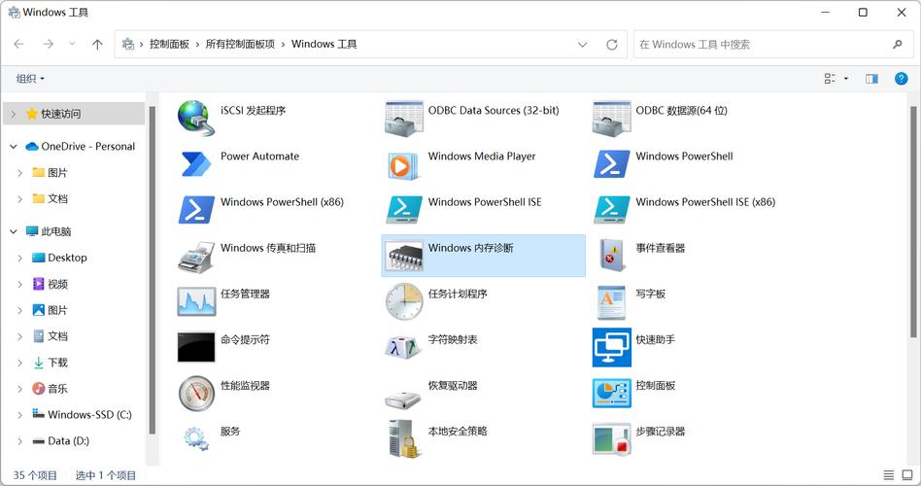Select the 任务计划程序 clock icon
This screenshot has width=921, height=486.
[x=403, y=301]
